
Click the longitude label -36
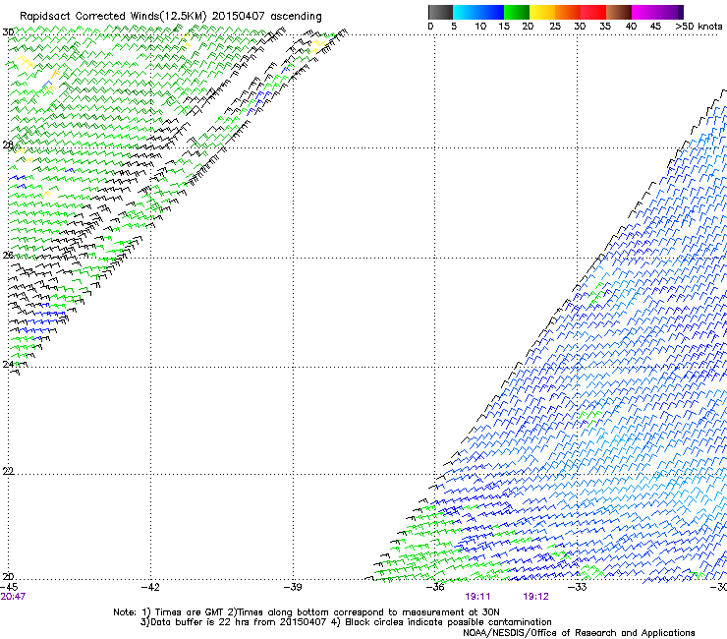click(x=435, y=587)
